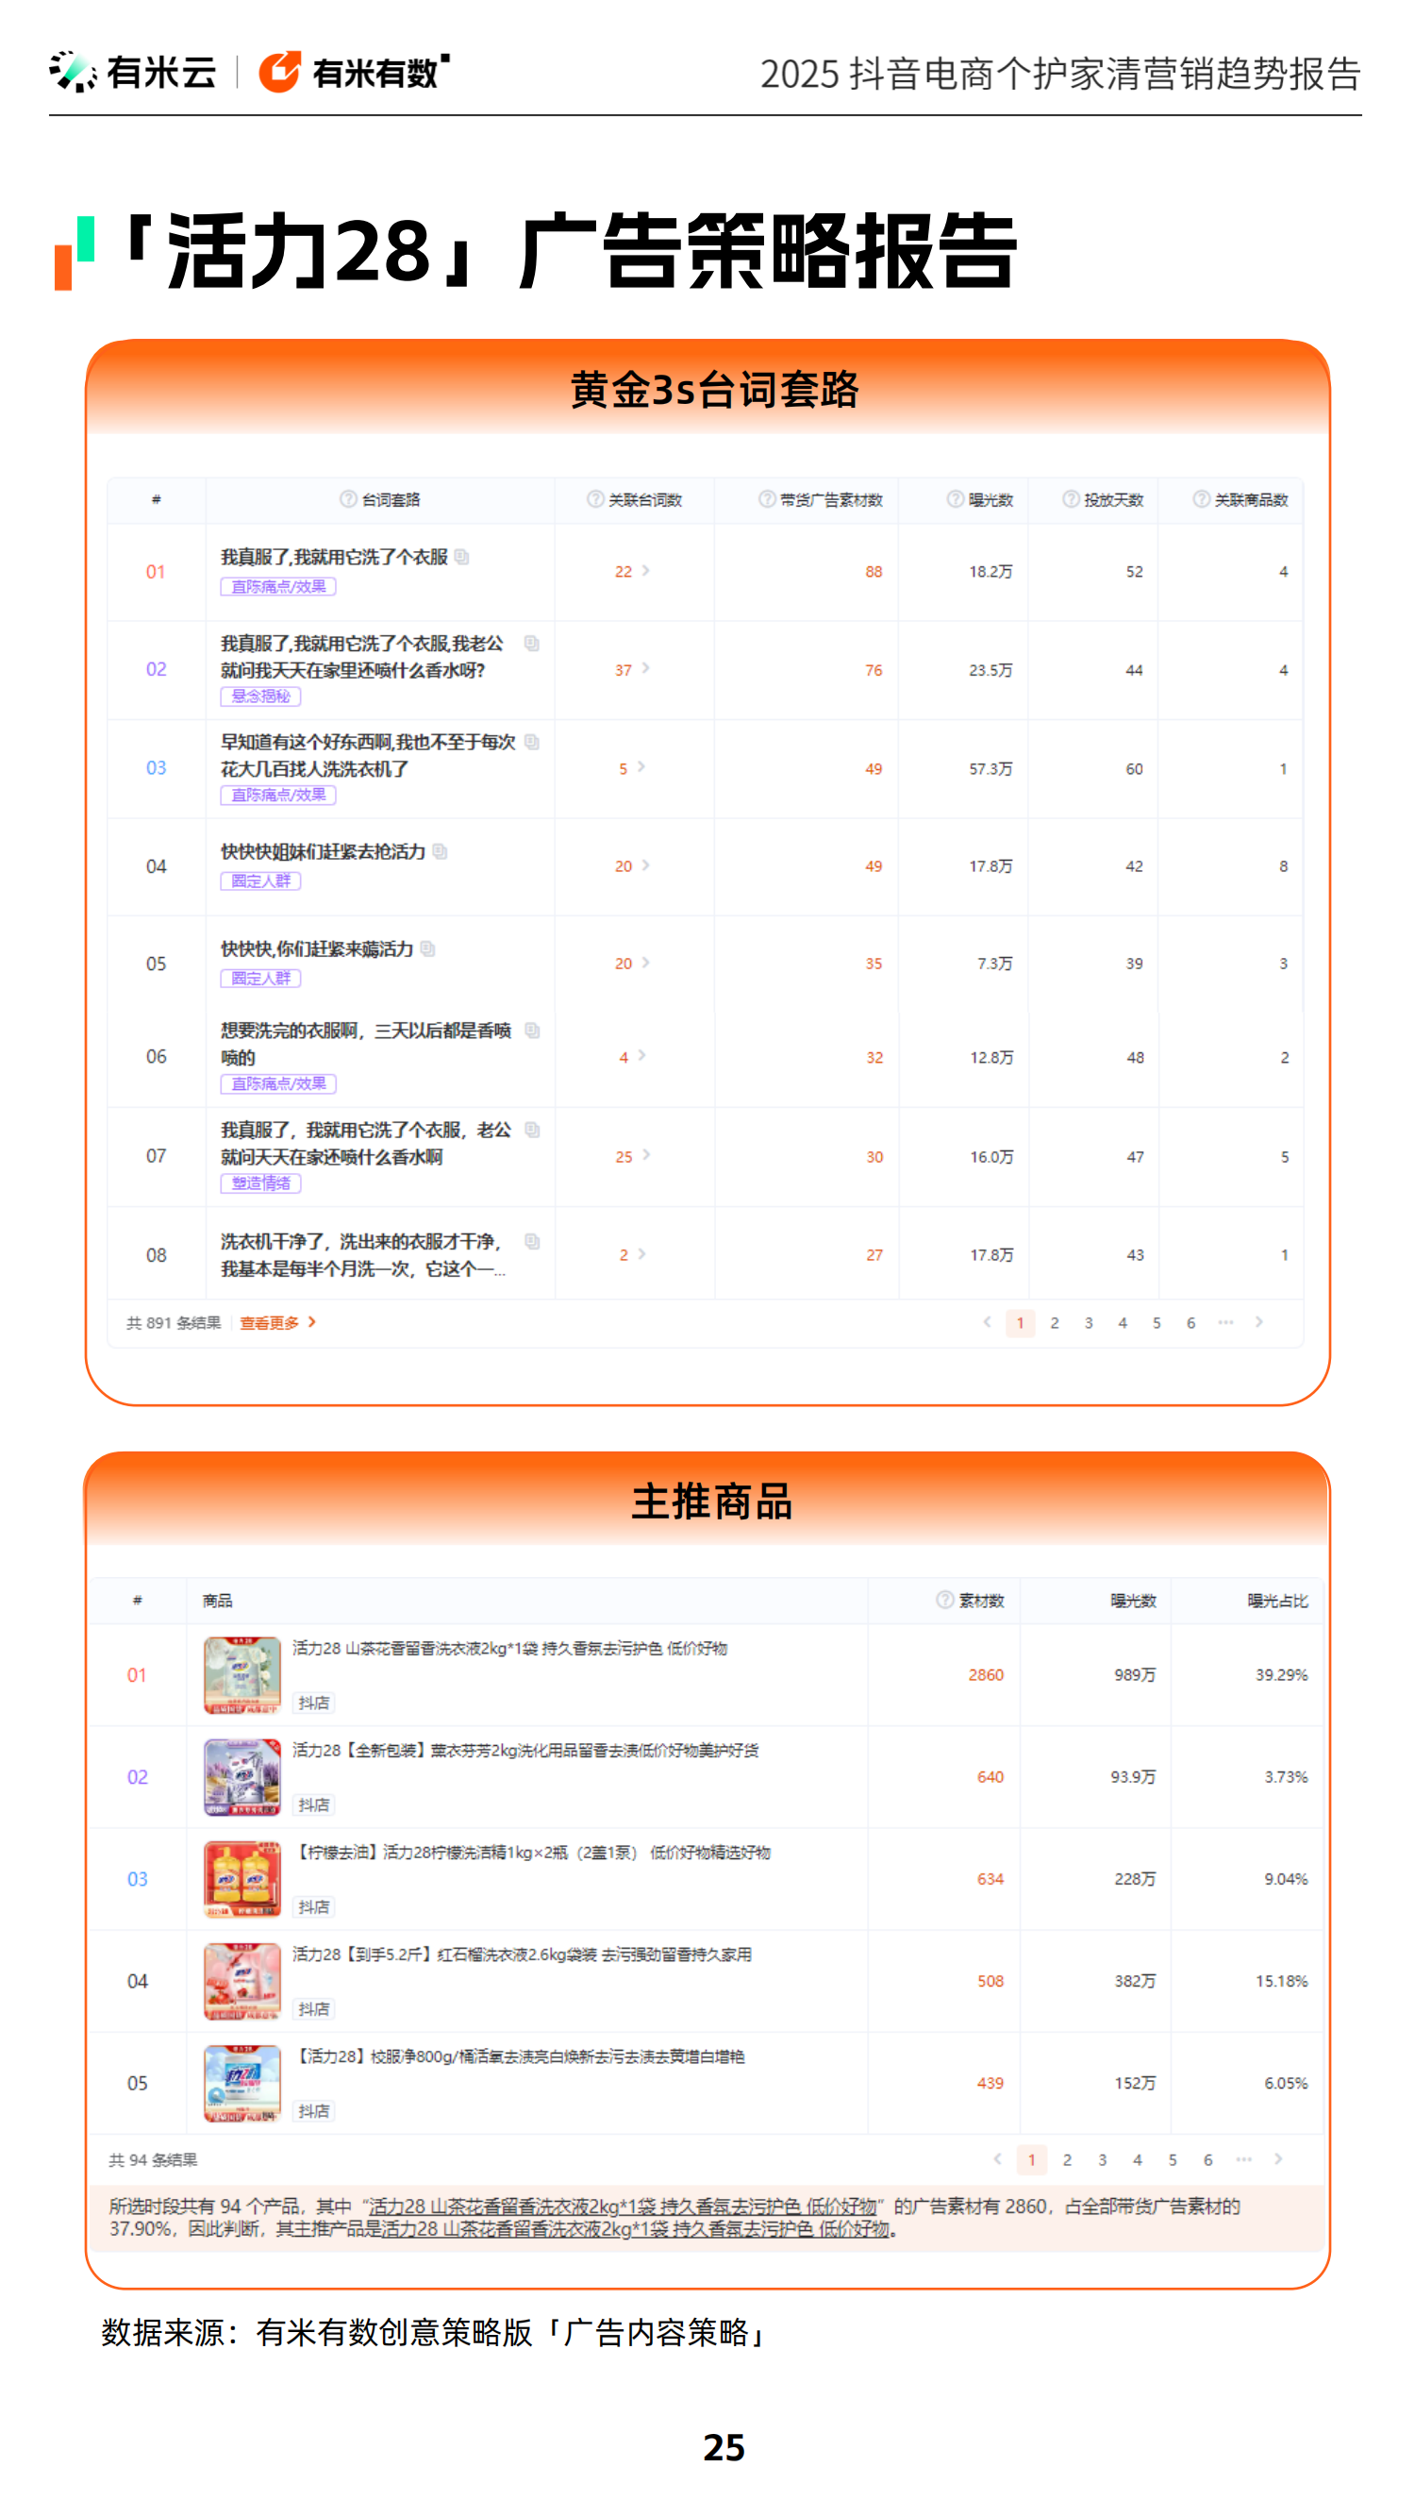Click next page arrow in product table
Image resolution: width=1415 pixels, height=2517 pixels.
tap(1277, 2158)
